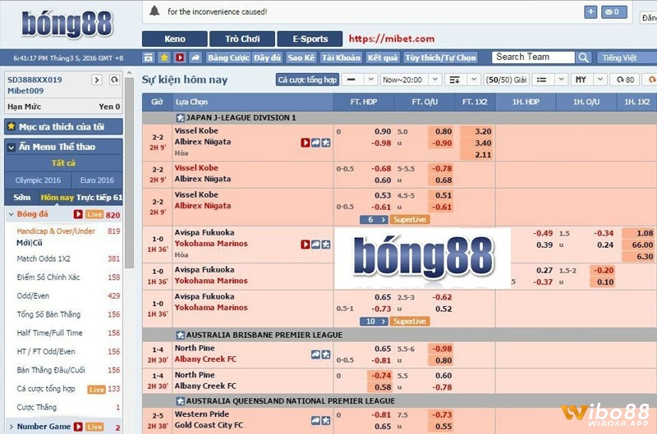
Task: Click the notification bell icon
Action: (154, 11)
